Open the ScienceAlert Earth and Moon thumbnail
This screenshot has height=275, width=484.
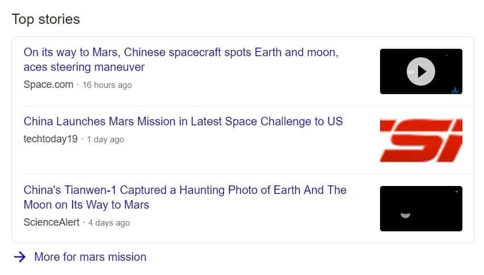421,209
